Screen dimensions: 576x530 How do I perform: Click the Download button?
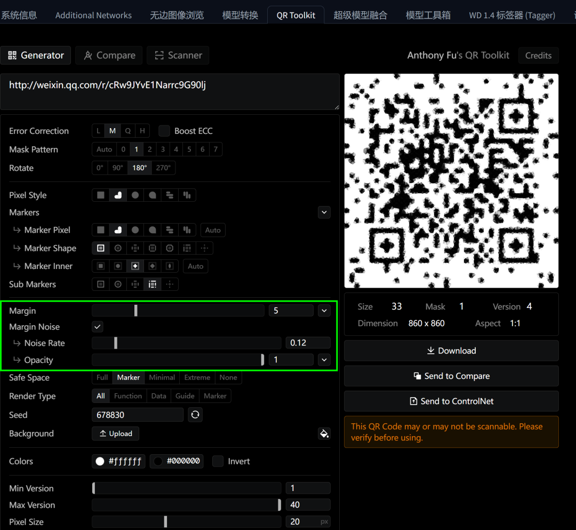451,351
